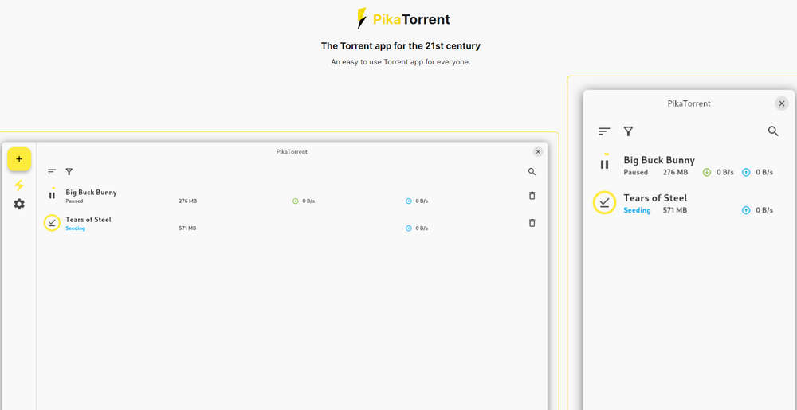
Task: Click Tears of Steel title in narrow window
Action: click(x=655, y=198)
